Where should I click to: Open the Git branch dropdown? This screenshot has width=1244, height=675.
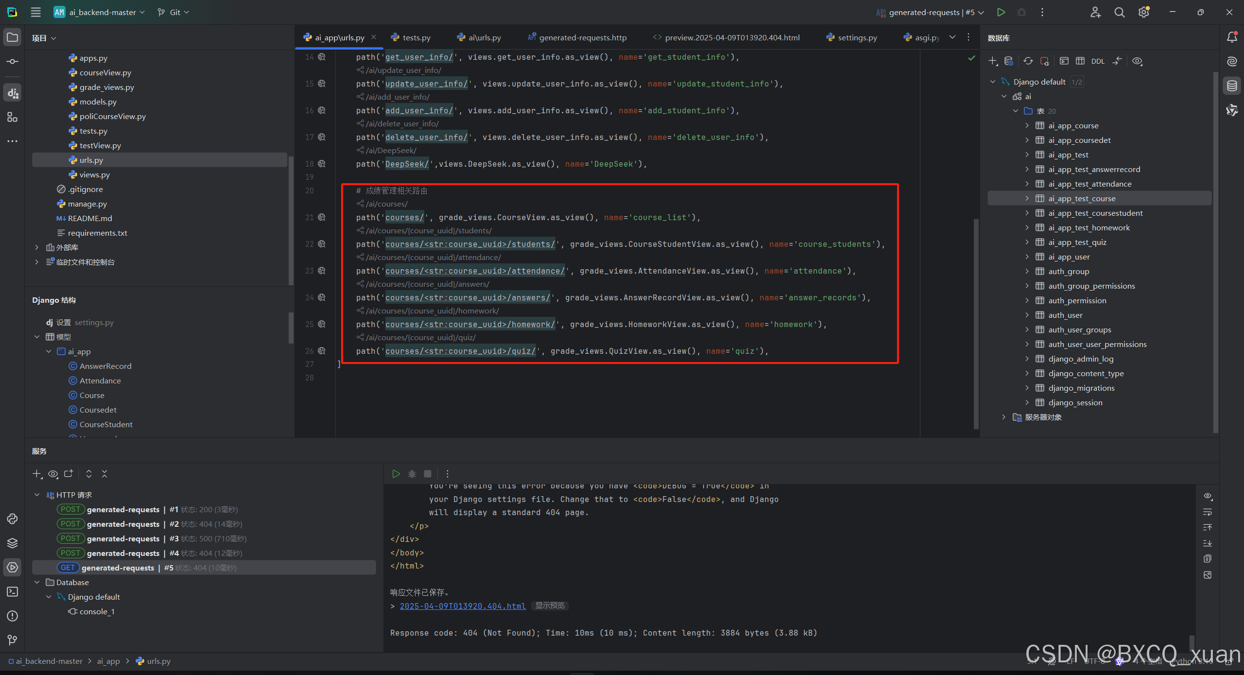click(x=173, y=12)
